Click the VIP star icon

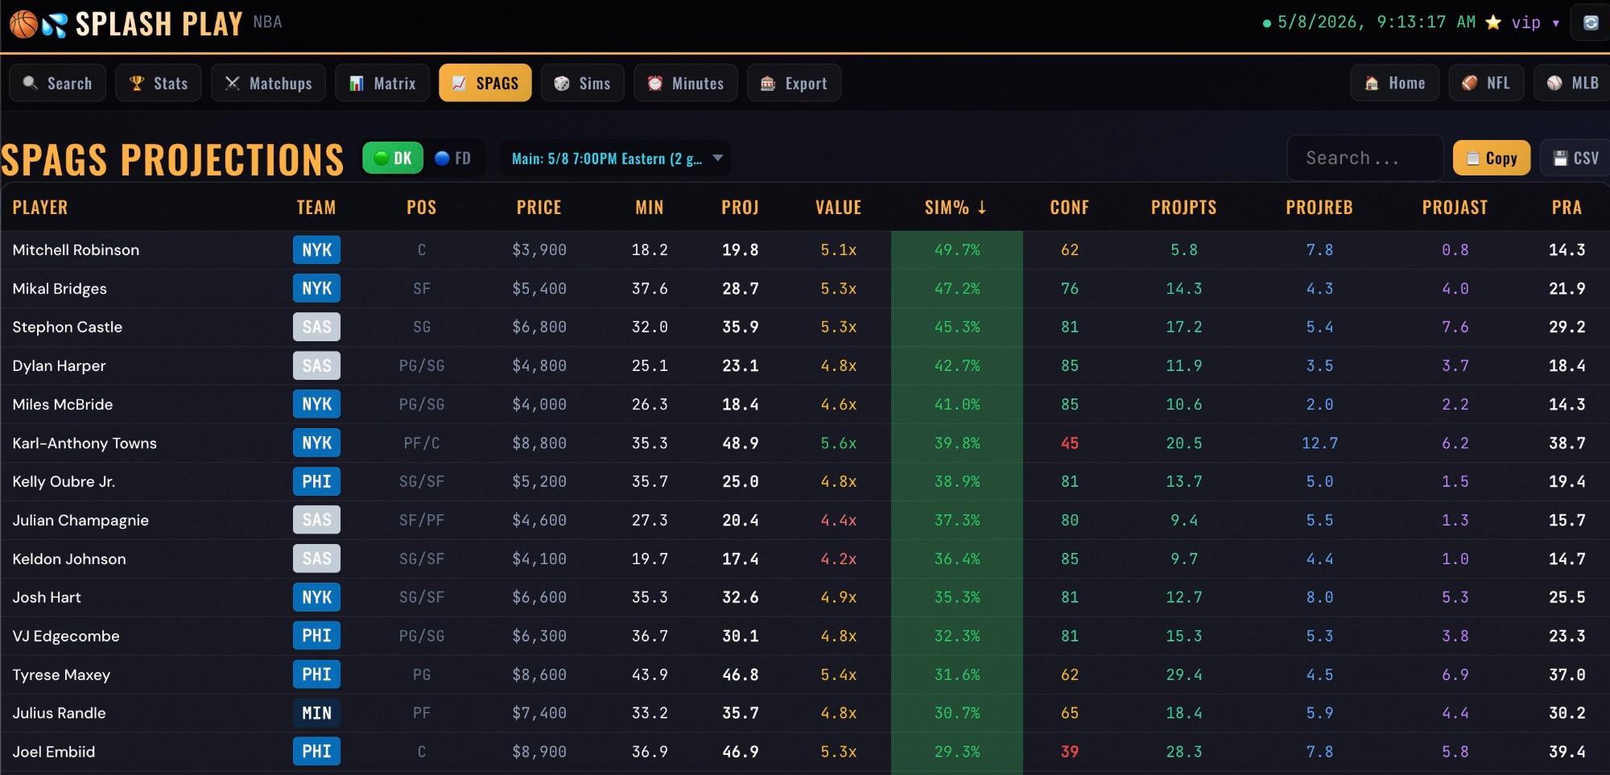pos(1493,23)
